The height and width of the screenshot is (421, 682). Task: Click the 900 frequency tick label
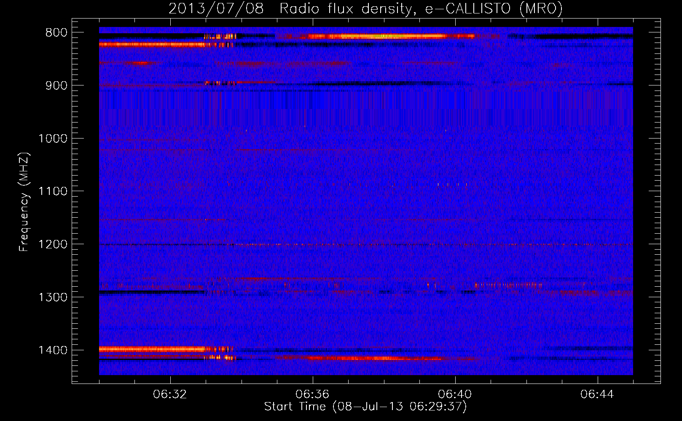click(56, 85)
